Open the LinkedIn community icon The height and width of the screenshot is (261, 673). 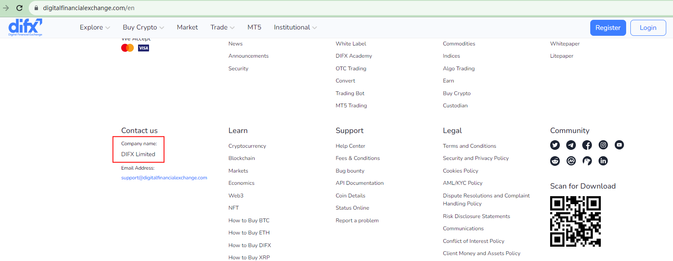603,161
